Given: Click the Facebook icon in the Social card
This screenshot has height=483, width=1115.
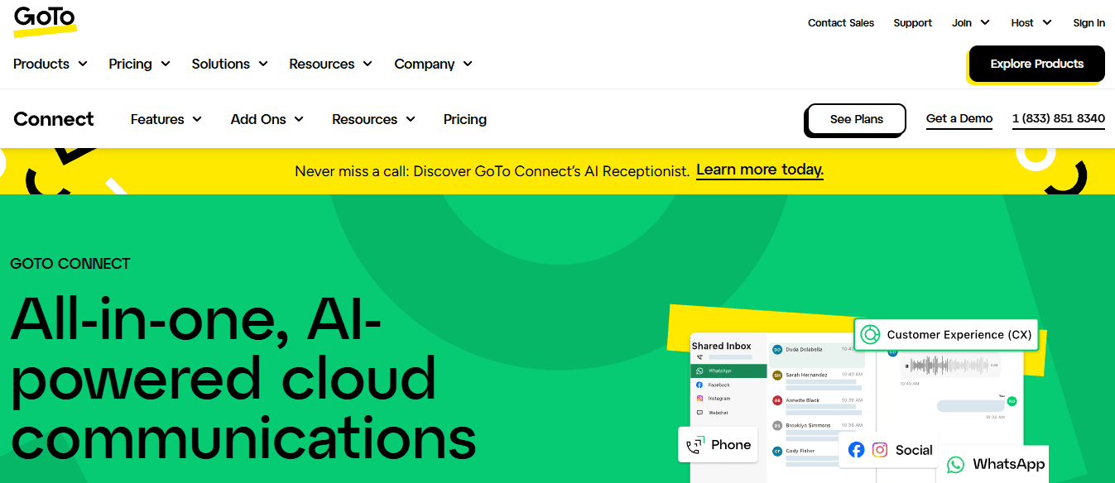Looking at the screenshot, I should click(x=856, y=450).
